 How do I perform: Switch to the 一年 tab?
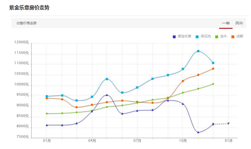click(x=226, y=23)
